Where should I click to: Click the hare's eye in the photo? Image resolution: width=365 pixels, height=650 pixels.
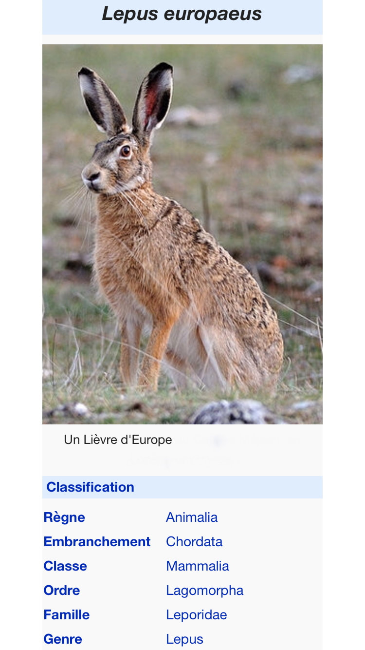(x=126, y=151)
